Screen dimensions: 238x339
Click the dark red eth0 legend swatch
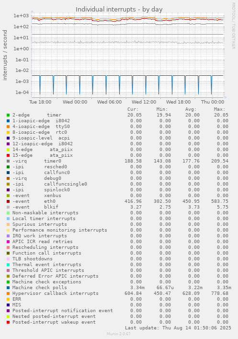8,201
